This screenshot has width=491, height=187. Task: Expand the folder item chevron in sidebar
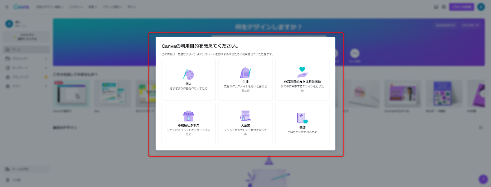point(46,59)
